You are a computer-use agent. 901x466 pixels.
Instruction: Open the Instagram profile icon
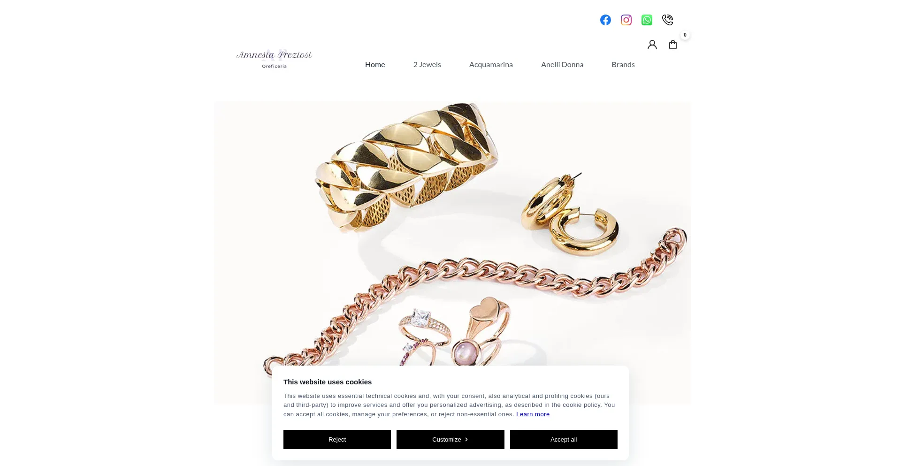click(x=626, y=20)
